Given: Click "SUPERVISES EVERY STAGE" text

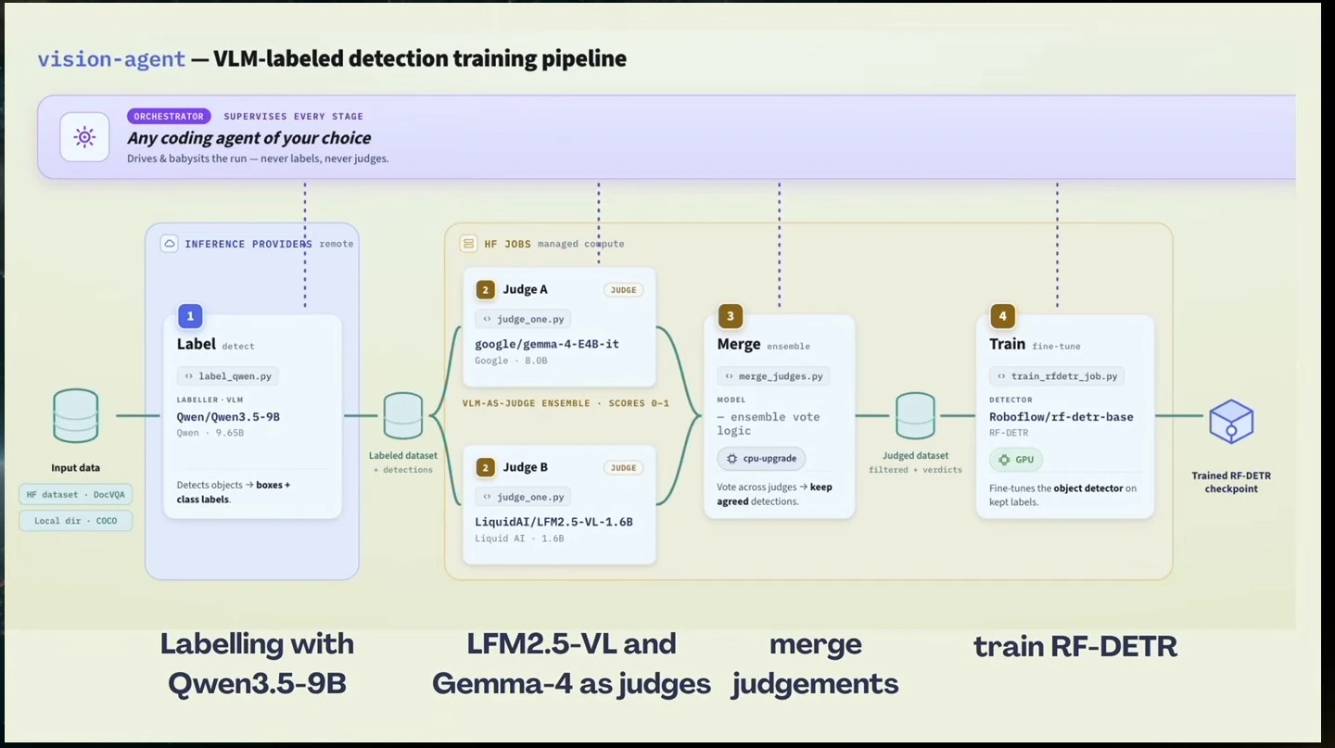Looking at the screenshot, I should click(x=294, y=117).
